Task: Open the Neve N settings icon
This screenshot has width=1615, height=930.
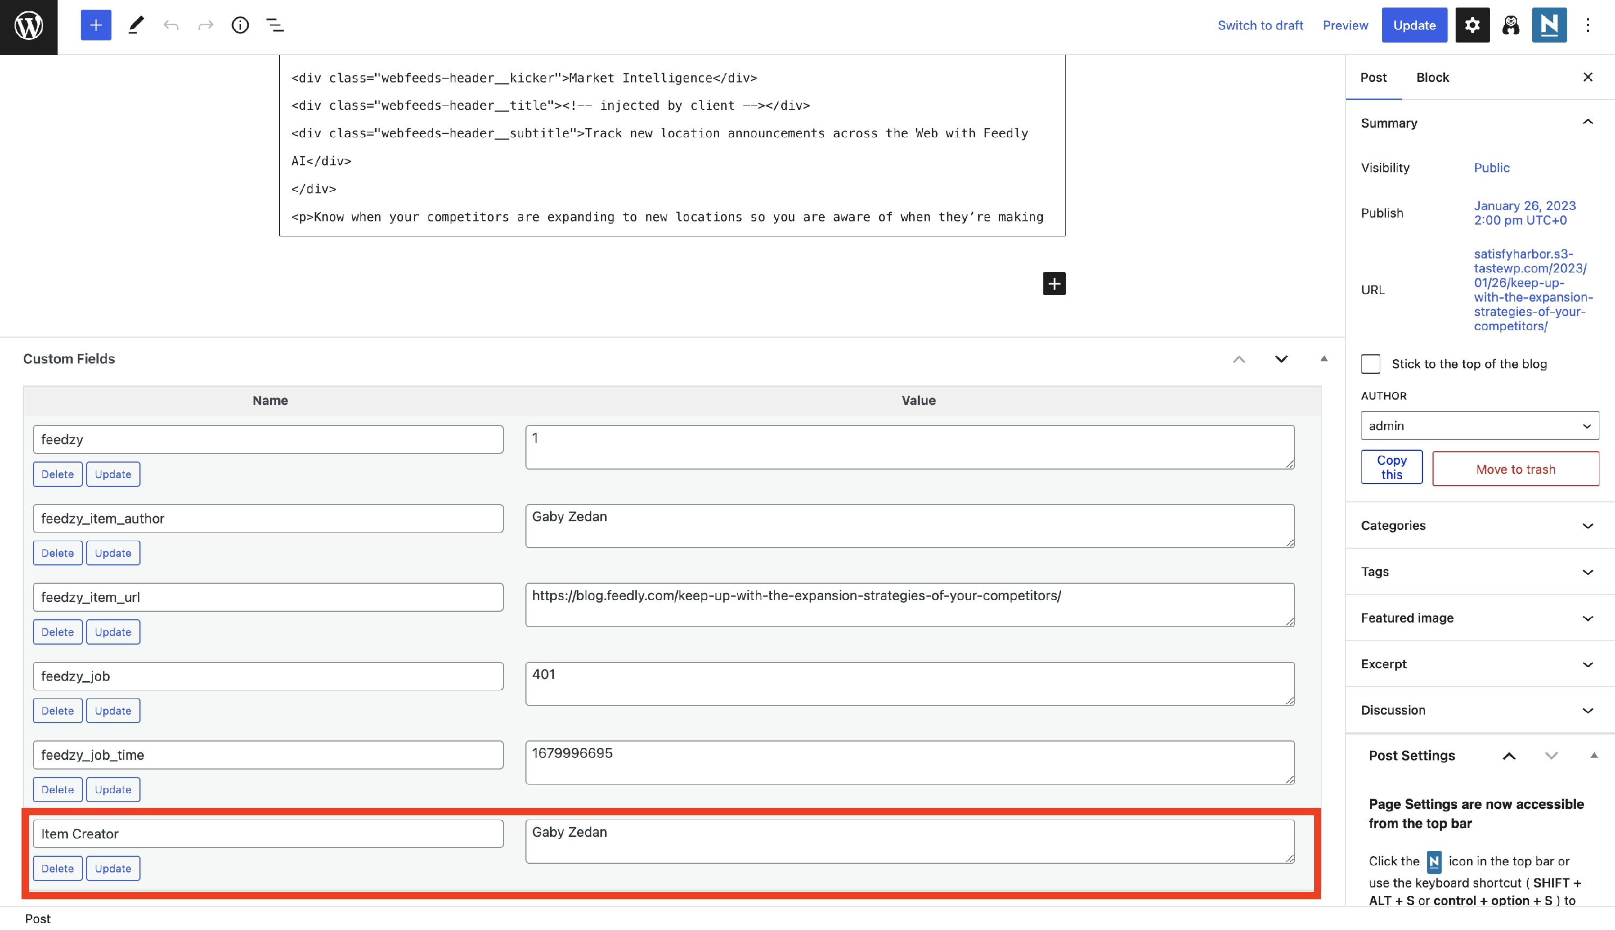Action: coord(1549,25)
